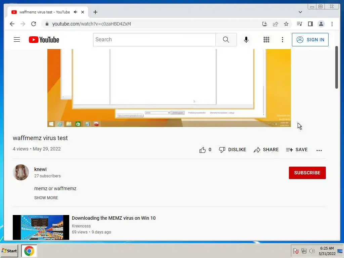
Task: Open Chrome media controls
Action: [x=299, y=24]
